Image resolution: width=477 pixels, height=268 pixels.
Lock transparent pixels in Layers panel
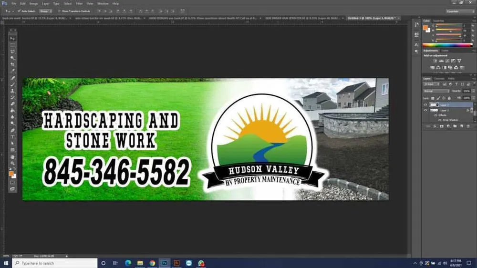[x=433, y=98]
